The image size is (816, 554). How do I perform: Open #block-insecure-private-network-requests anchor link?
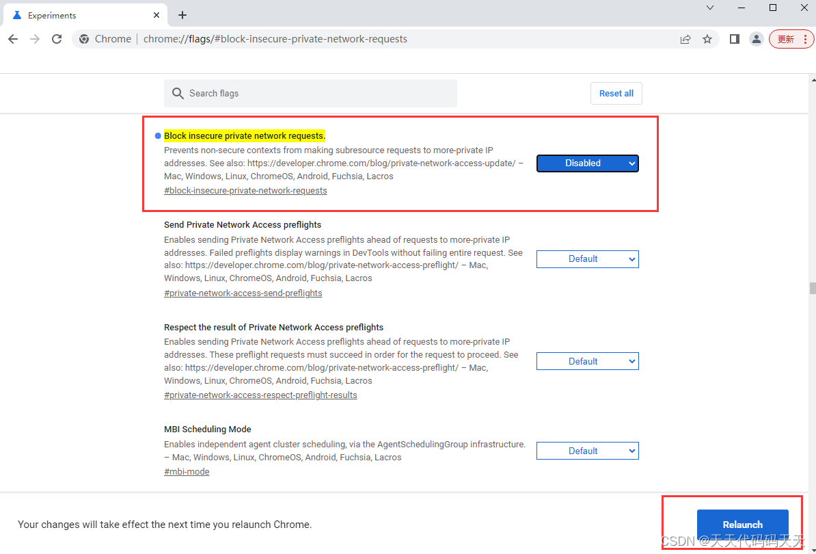tap(245, 191)
